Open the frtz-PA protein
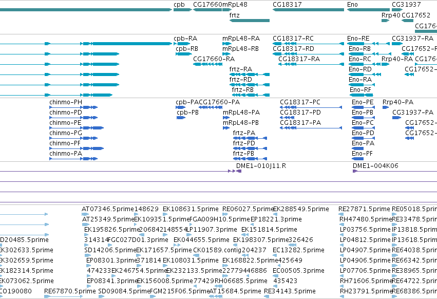Screen dimensions: 437x299 pyautogui.click(x=244, y=133)
